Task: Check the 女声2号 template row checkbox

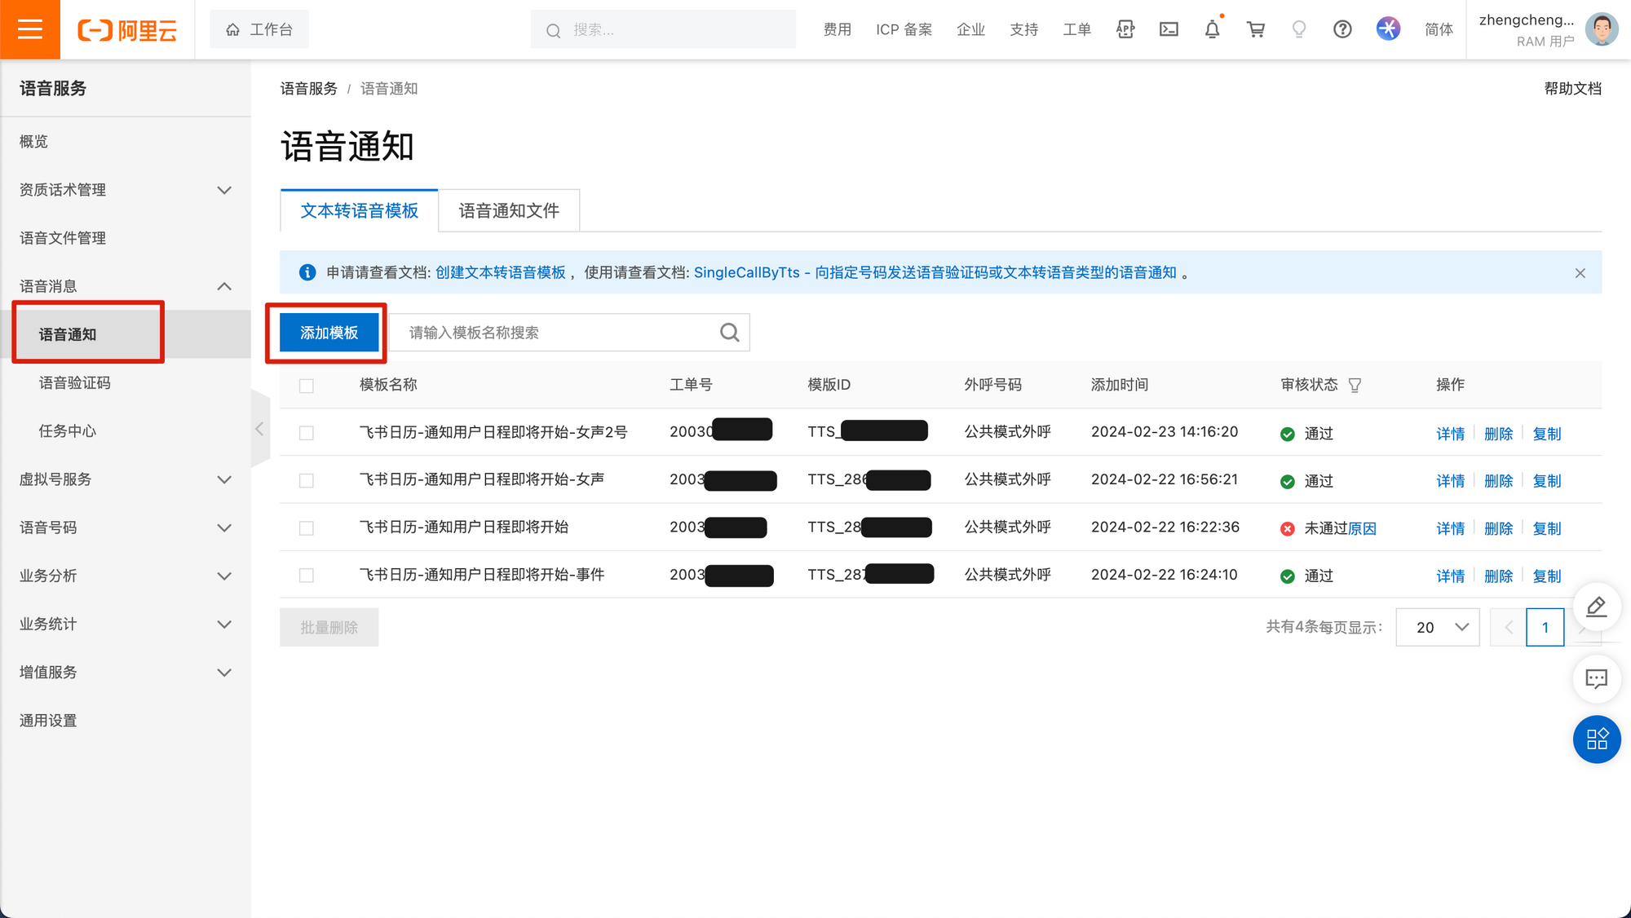Action: coord(307,433)
